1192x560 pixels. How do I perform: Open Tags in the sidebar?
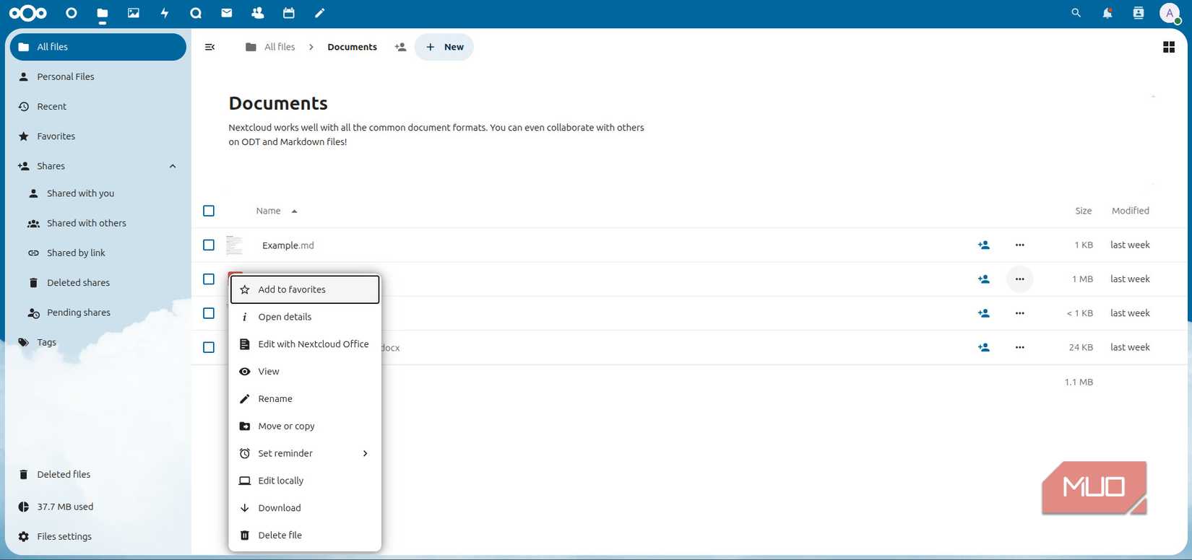coord(98,343)
